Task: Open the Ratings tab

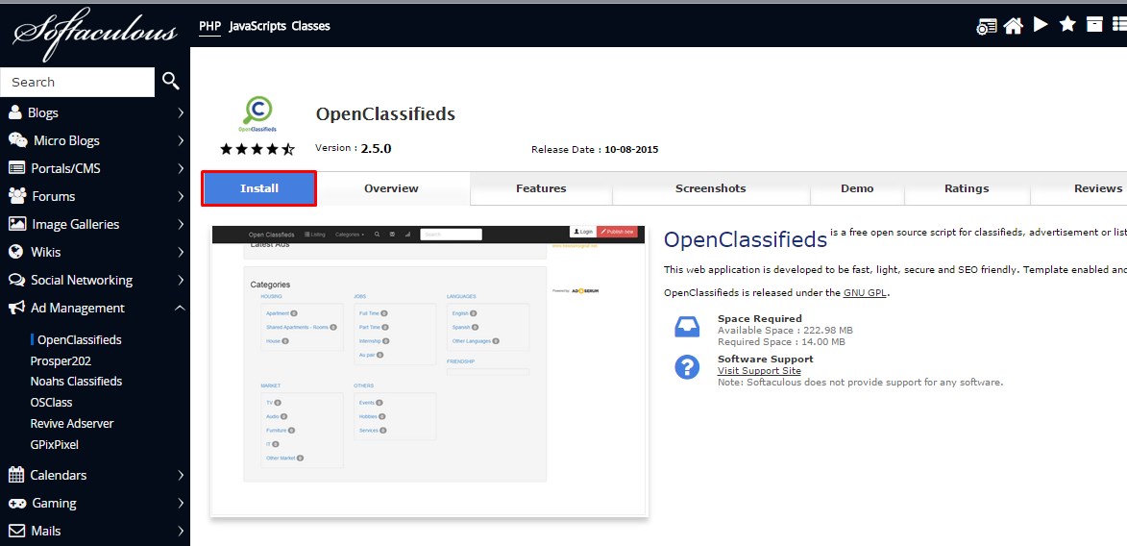Action: click(967, 188)
